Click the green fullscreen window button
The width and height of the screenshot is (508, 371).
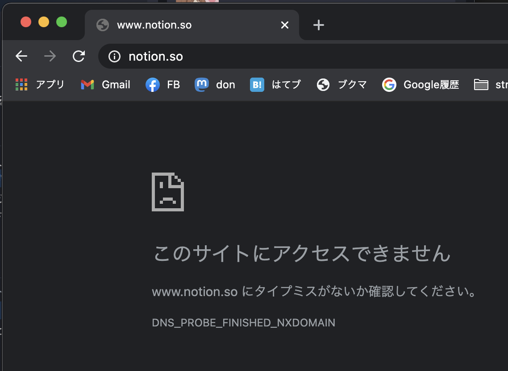[62, 22]
